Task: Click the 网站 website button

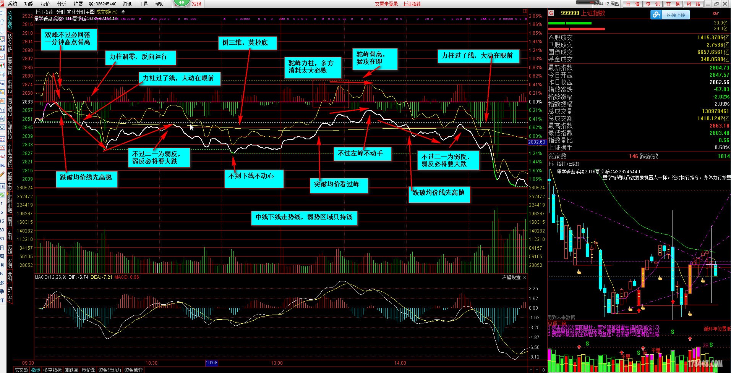Action: [693, 4]
